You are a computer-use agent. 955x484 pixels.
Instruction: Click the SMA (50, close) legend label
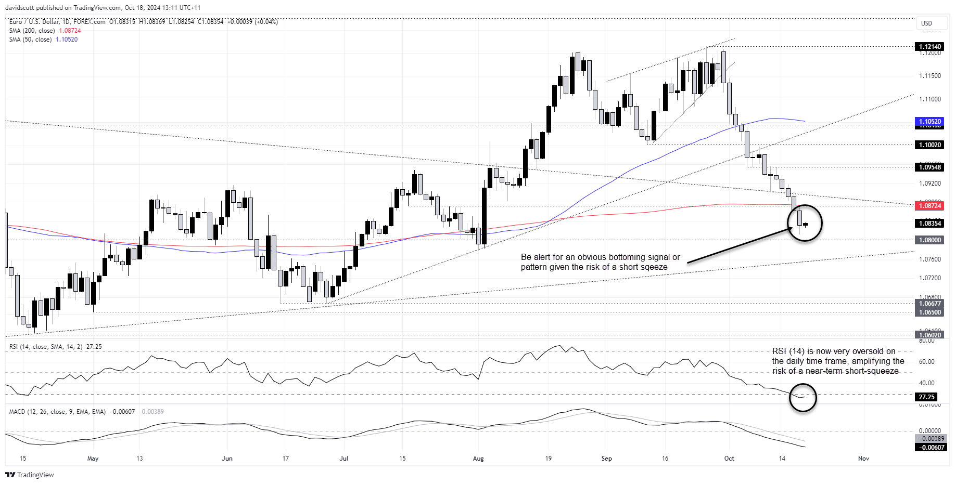click(30, 40)
